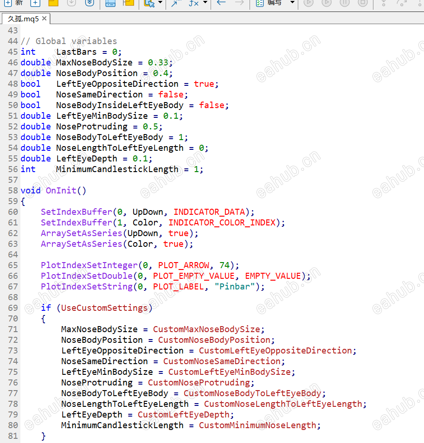424x443 pixels.
Task: Click the fx function list icon
Action: click(193, 3)
